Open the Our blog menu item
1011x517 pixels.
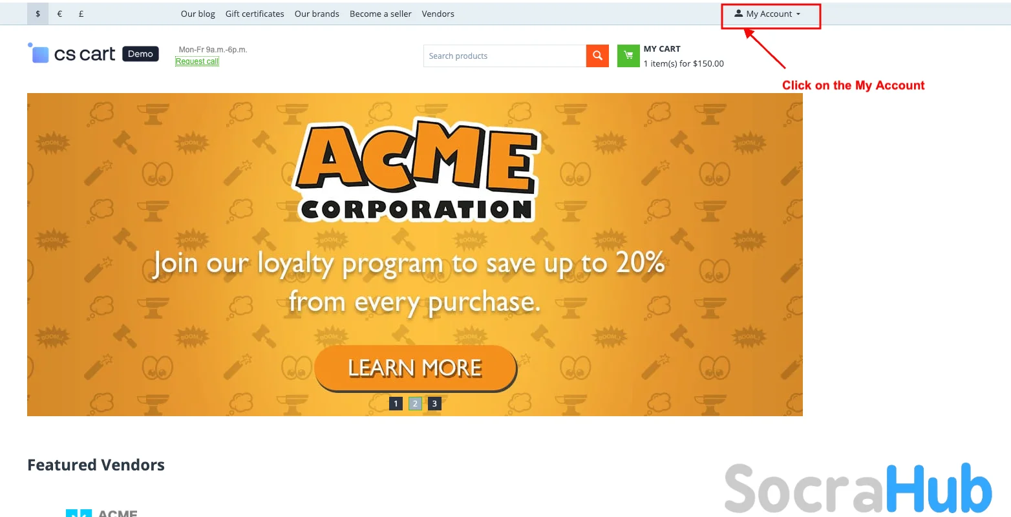198,14
